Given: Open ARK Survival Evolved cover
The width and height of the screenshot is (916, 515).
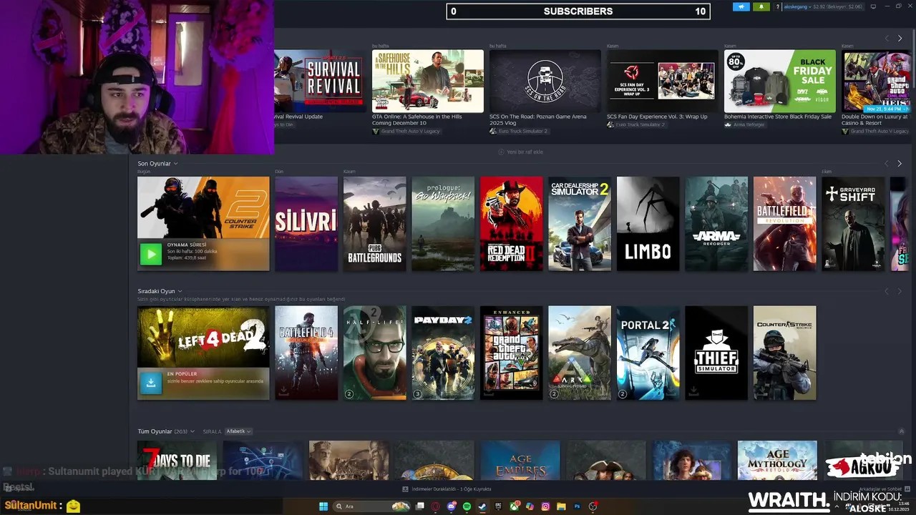Looking at the screenshot, I should (580, 353).
